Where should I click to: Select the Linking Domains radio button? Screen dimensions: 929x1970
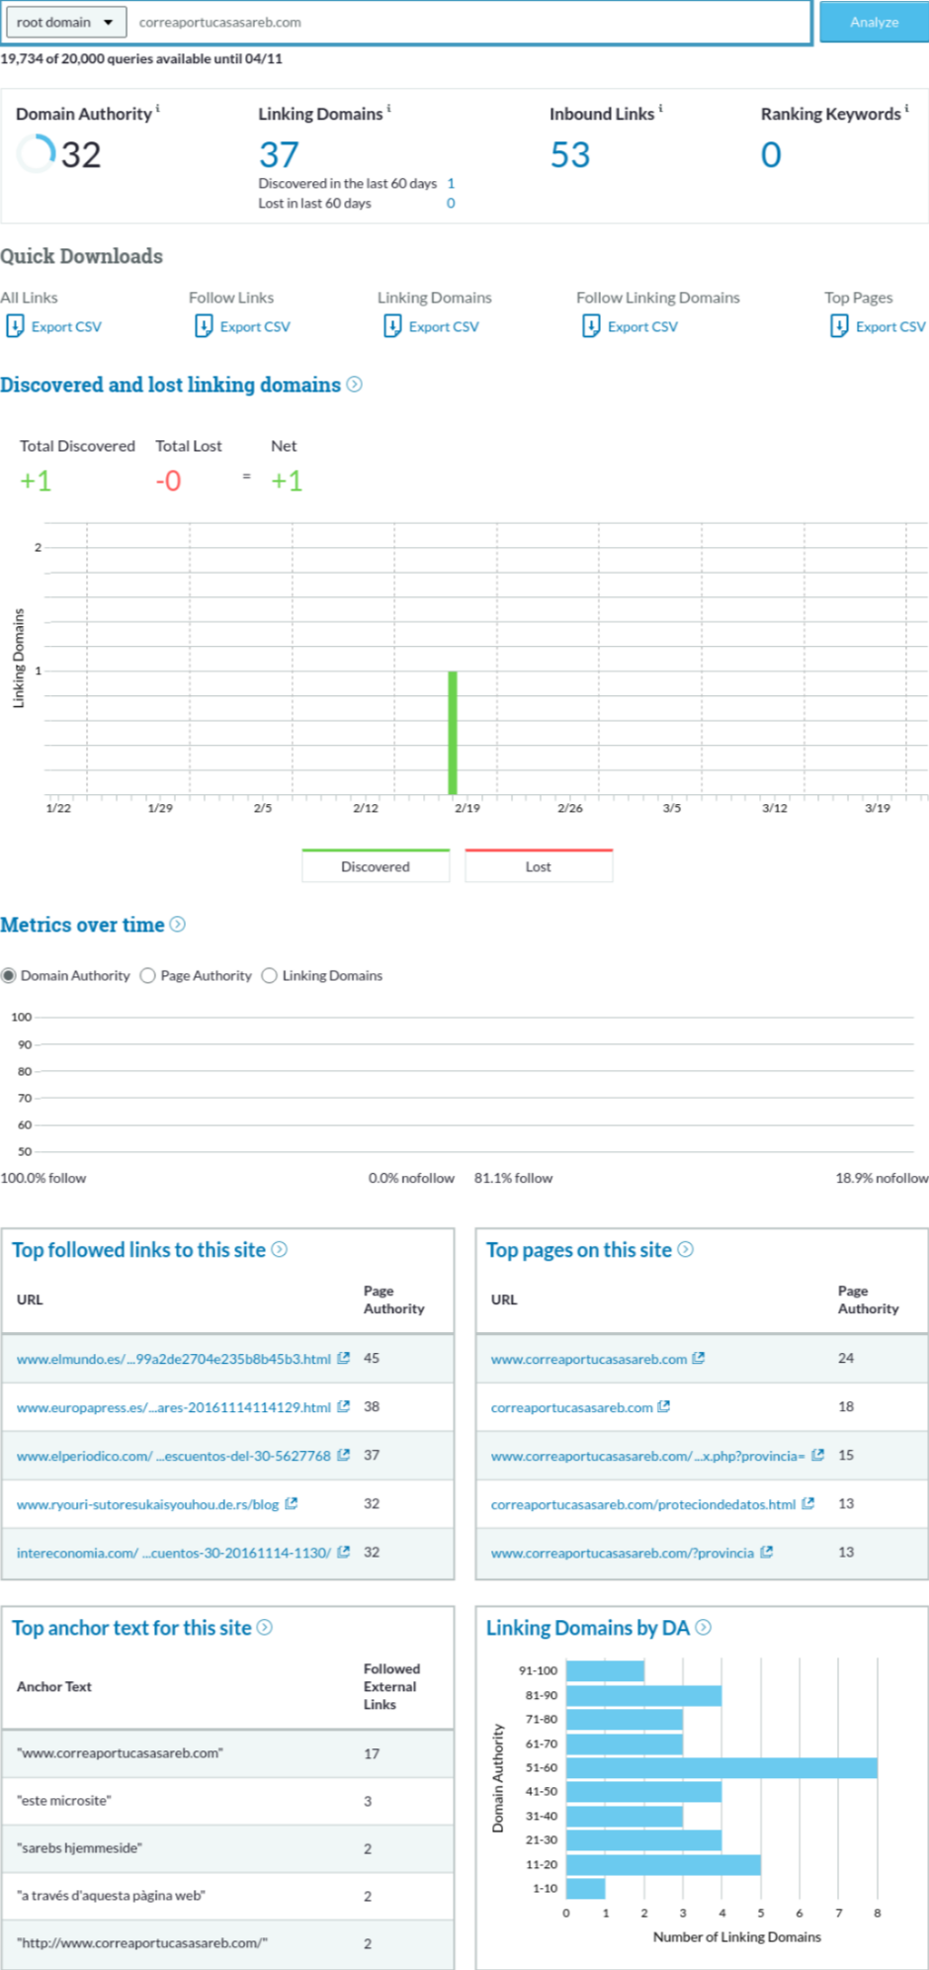tap(270, 976)
